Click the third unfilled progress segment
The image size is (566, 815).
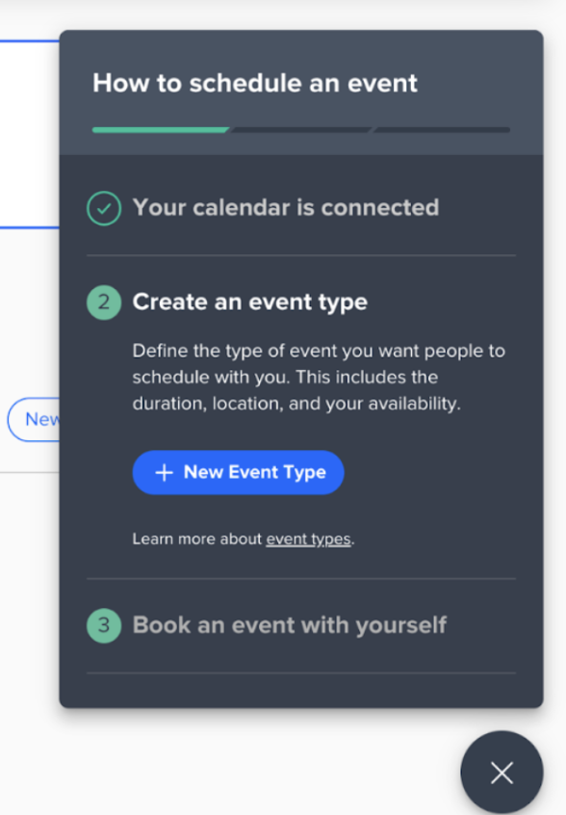441,128
